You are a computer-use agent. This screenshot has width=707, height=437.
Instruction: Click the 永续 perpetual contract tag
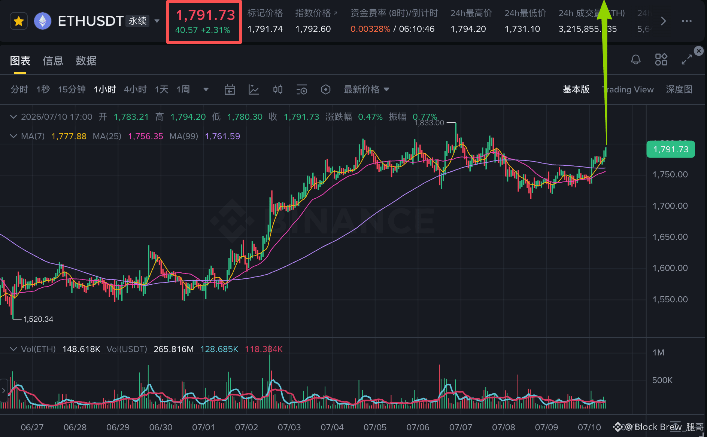coord(137,21)
